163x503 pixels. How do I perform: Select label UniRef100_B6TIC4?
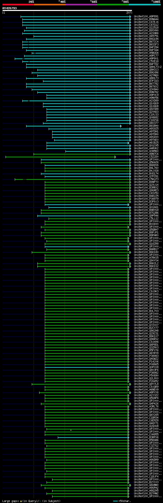click(146, 42)
